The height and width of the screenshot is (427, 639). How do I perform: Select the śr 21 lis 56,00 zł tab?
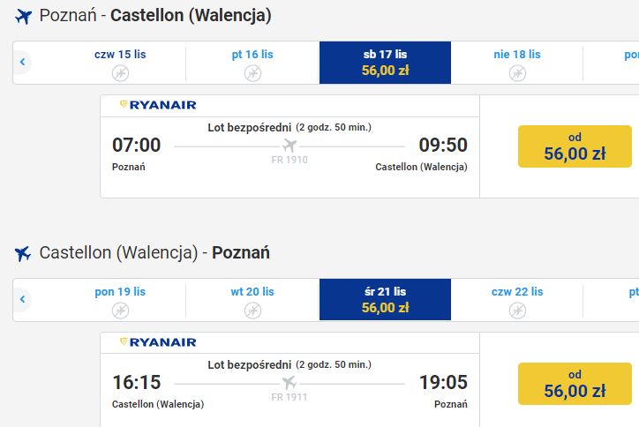(385, 299)
